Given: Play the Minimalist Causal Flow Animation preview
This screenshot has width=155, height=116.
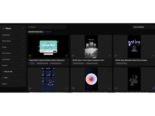Looking at the screenshot, I should 116,56.
